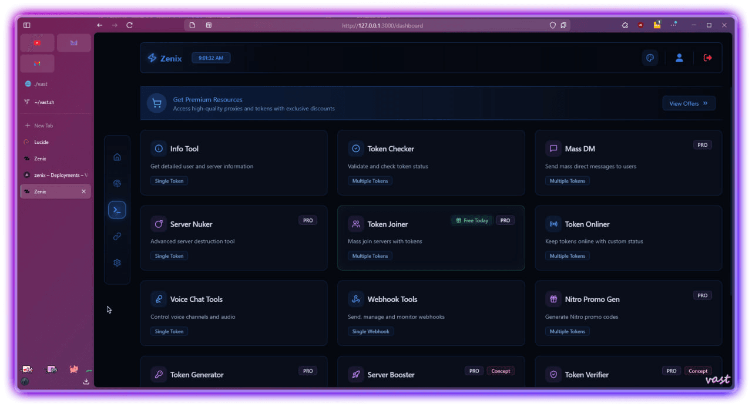This screenshot has height=407, width=752.
Task: Open the settings gear in Zenix sidebar
Action: click(x=117, y=263)
